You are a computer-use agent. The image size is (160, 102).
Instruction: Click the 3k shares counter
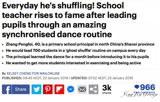pos(107,89)
